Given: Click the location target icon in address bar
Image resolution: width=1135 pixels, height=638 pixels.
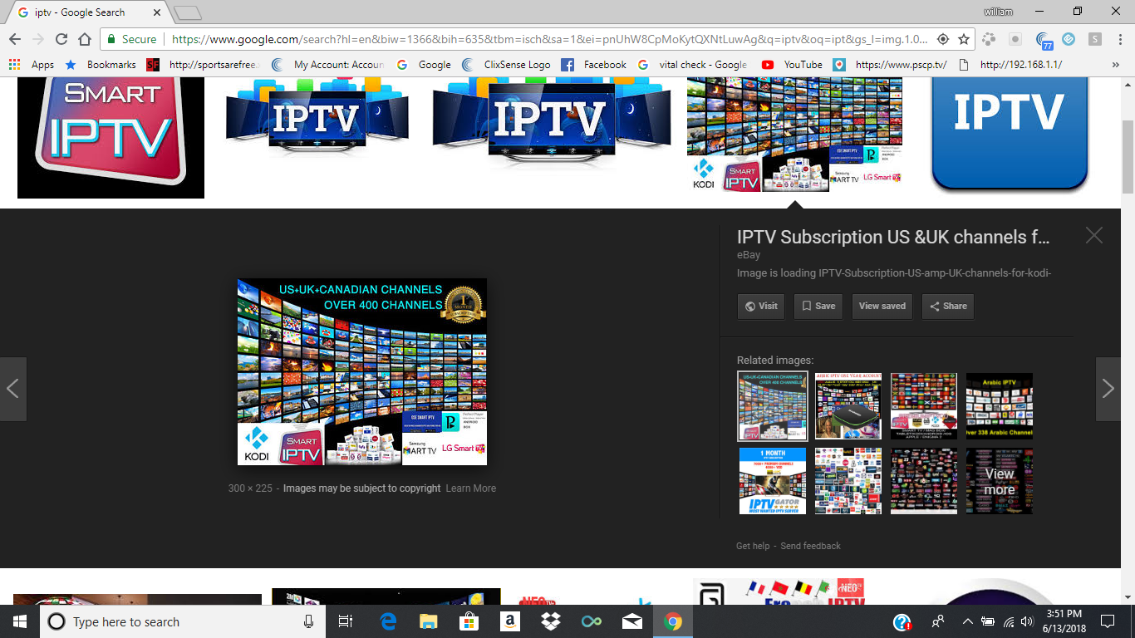Looking at the screenshot, I should (943, 39).
